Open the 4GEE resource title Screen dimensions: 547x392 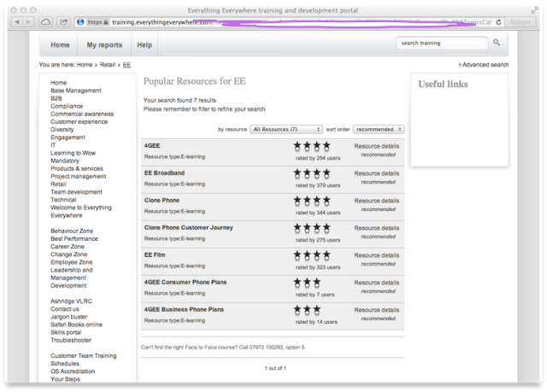[x=152, y=146]
